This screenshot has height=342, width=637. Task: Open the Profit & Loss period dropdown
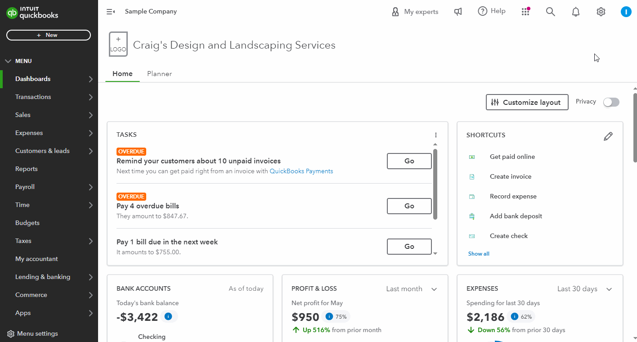click(x=412, y=289)
